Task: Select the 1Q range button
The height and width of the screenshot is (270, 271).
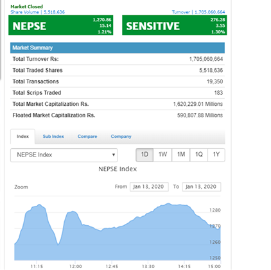Action: pos(199,155)
